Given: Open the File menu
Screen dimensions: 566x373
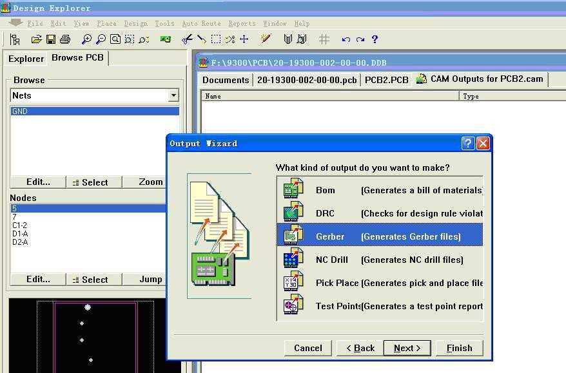Looking at the screenshot, I should [35, 23].
